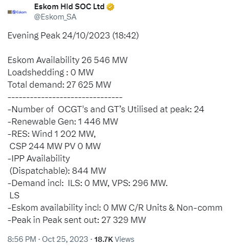The width and height of the screenshot is (229, 247).
Task: Click the dashed separator line
Action: (65, 97)
